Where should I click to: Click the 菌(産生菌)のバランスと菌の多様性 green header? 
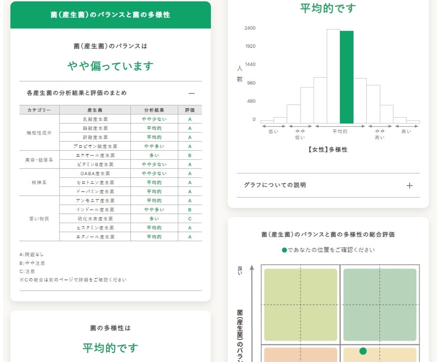pos(111,15)
